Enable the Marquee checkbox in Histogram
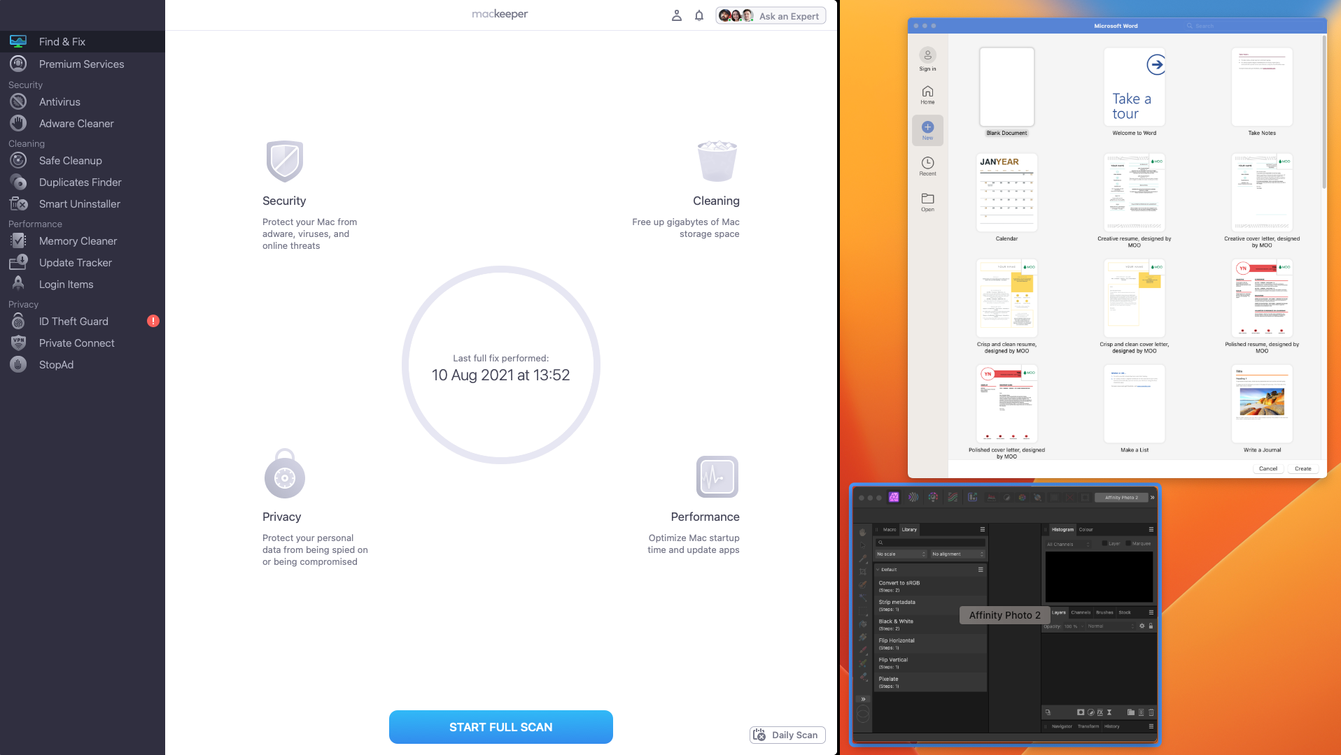 (x=1128, y=543)
